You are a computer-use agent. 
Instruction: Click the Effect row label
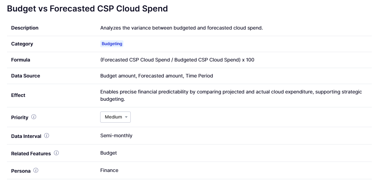tap(18, 95)
